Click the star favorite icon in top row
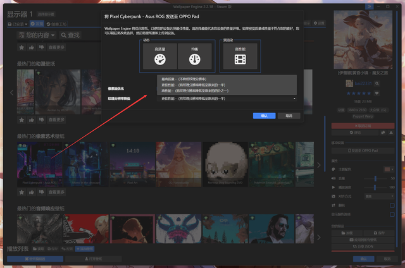Screen dimensions: 405x268 point(22,47)
